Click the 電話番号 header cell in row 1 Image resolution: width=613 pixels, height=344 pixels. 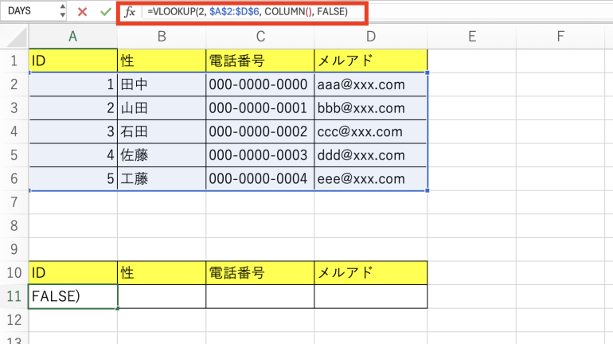260,61
